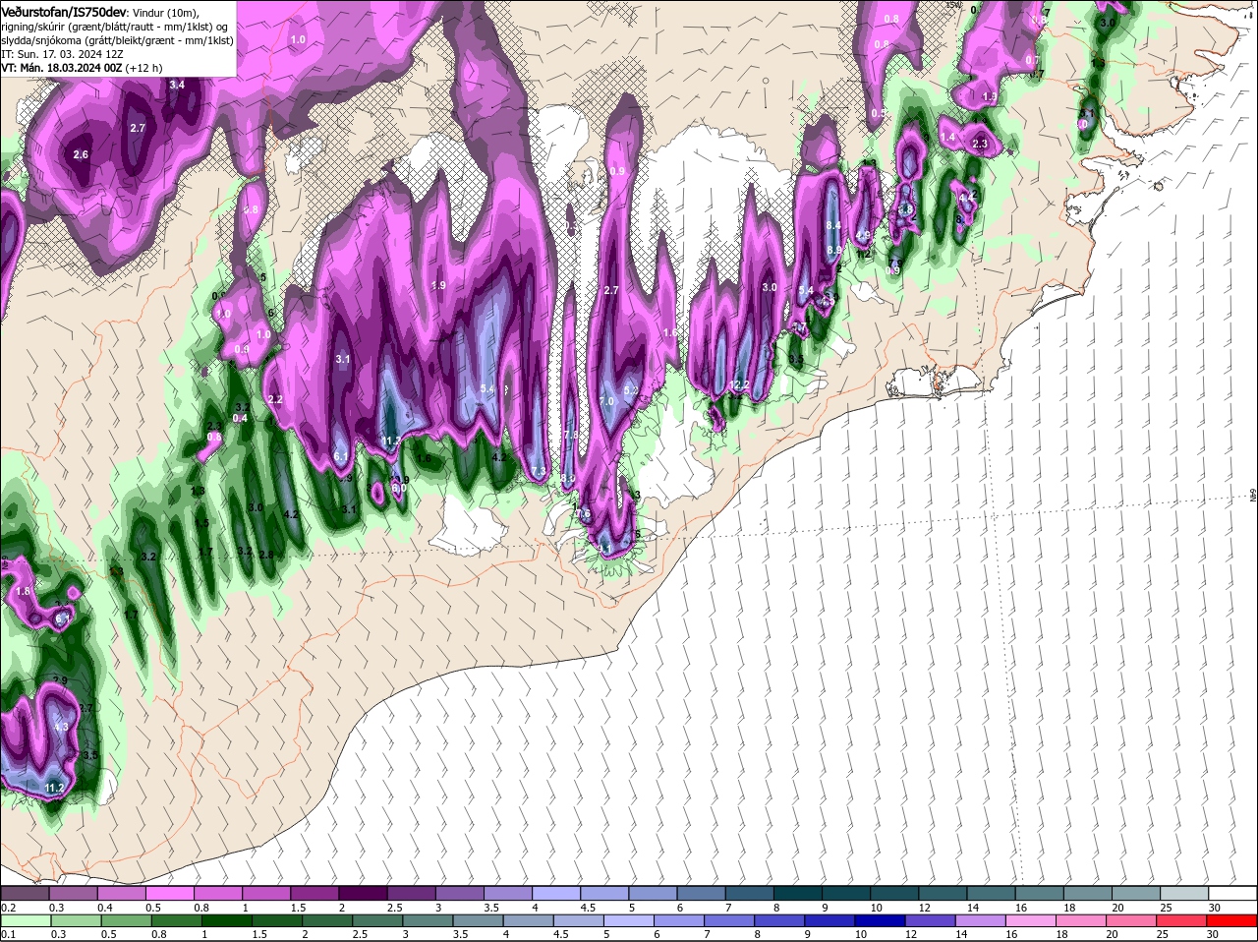Click the '1.4' precipitation value on the map
1258x942 pixels.
click(947, 137)
